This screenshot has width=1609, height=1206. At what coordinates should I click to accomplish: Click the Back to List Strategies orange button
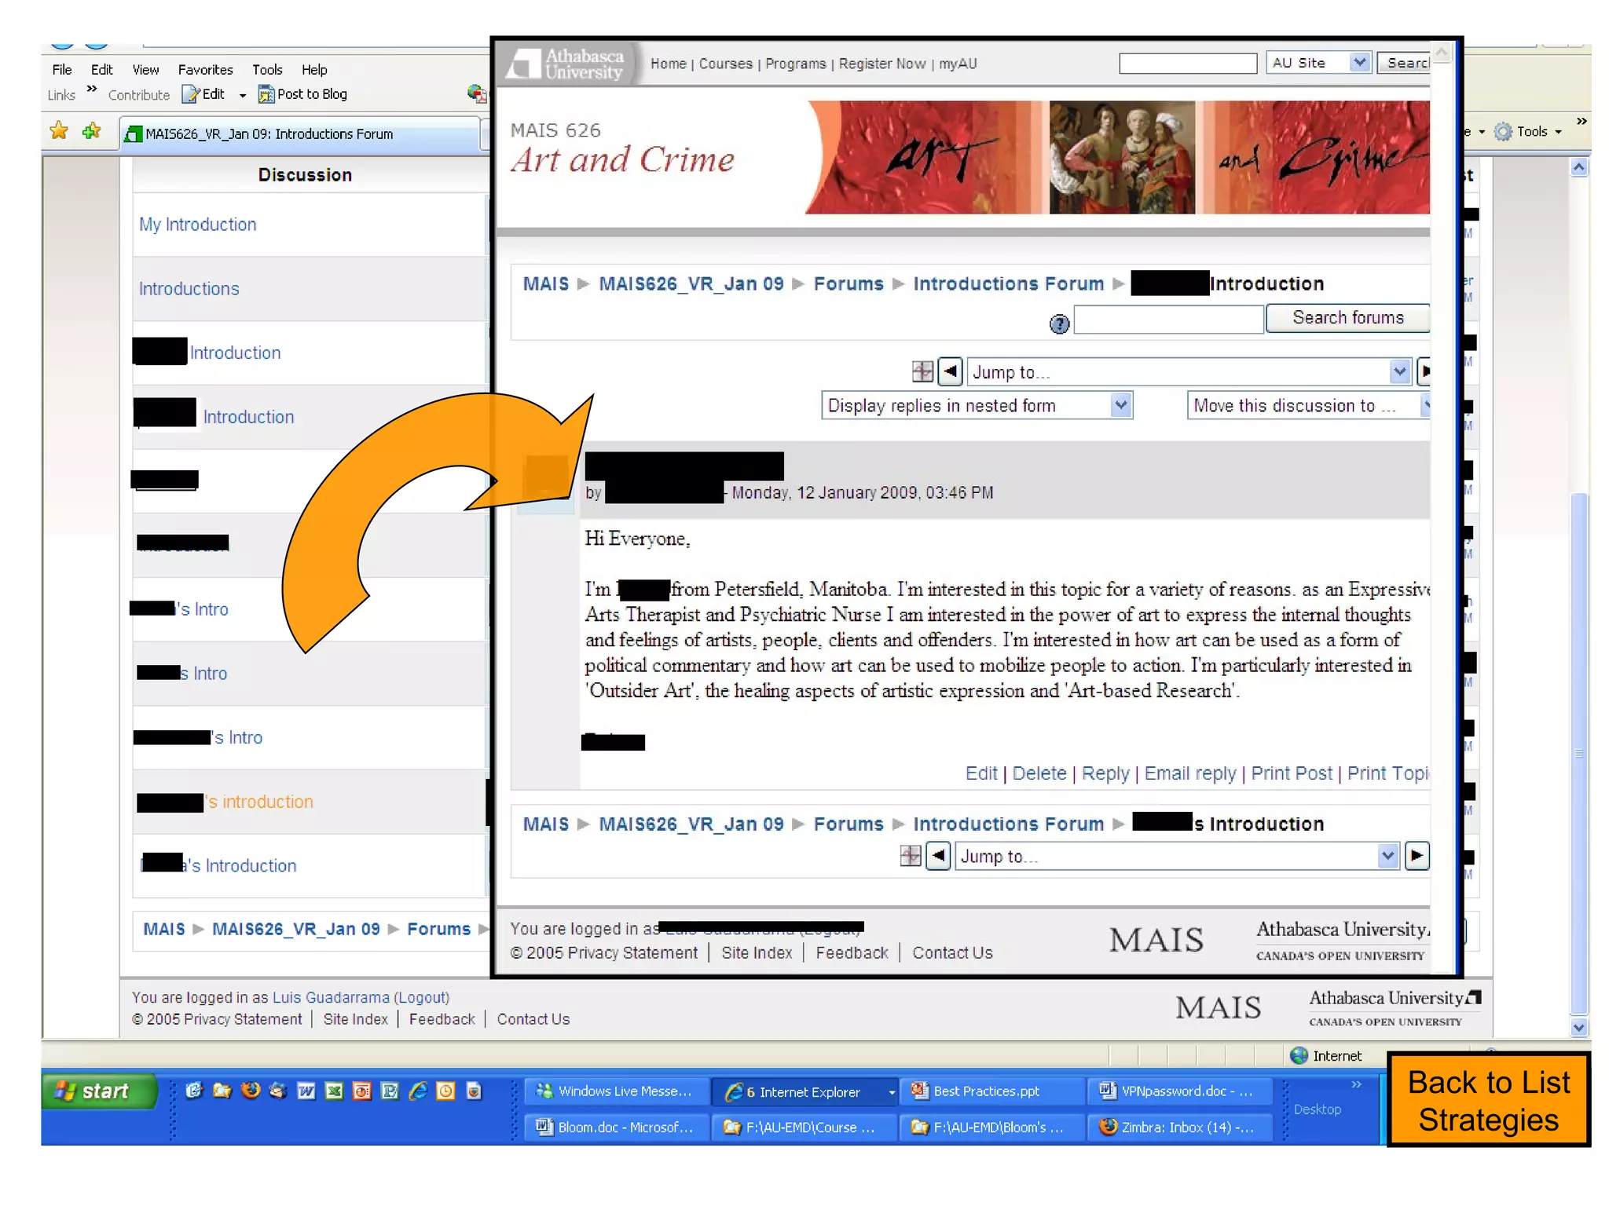point(1488,1101)
